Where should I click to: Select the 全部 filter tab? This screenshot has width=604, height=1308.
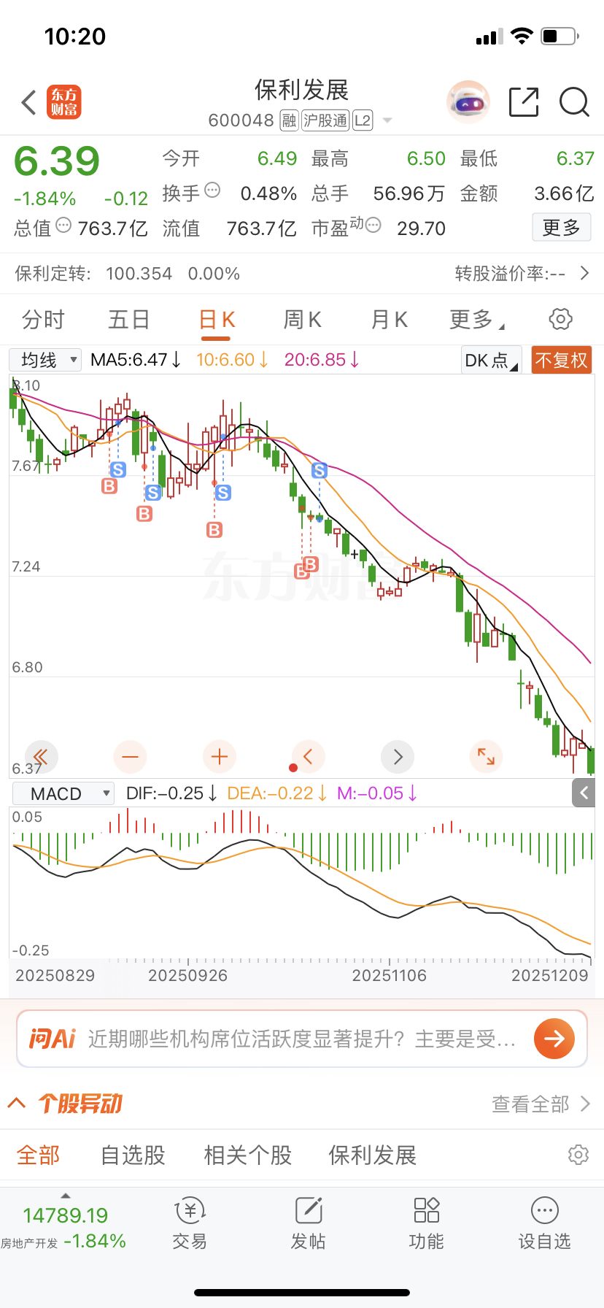point(39,1155)
